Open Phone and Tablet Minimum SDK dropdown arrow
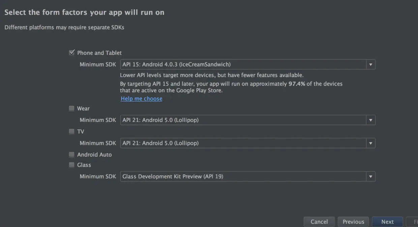Image resolution: width=418 pixels, height=227 pixels. pyautogui.click(x=371, y=65)
